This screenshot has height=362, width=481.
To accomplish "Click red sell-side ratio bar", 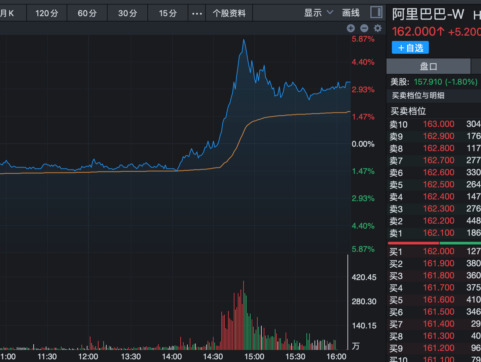I will coord(413,243).
